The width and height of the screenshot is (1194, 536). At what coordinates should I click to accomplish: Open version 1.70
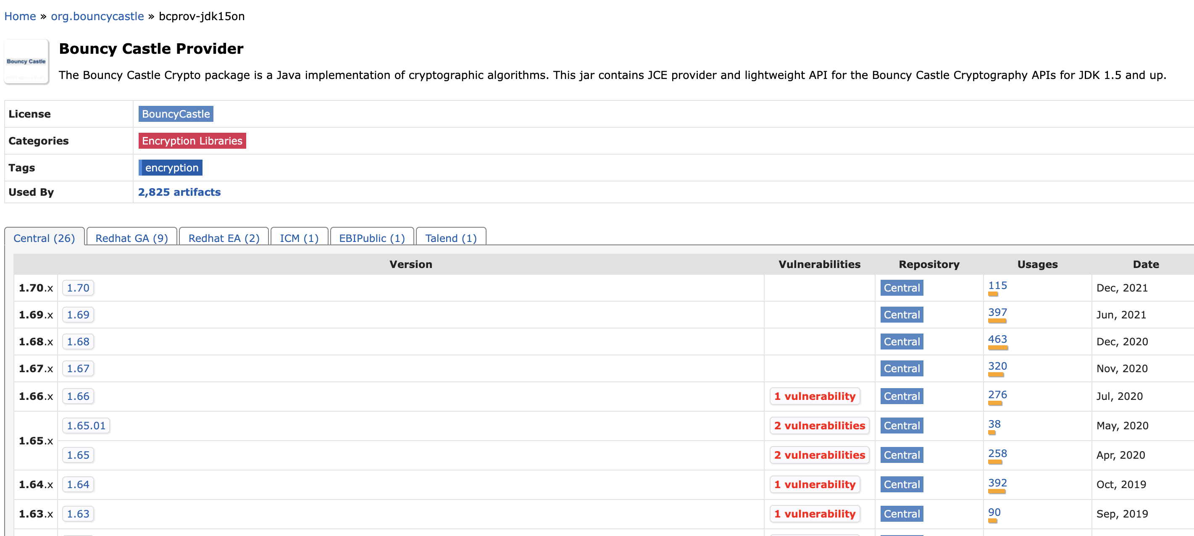tap(78, 288)
